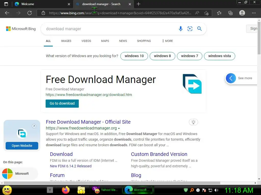The height and width of the screenshot is (195, 261).
Task: Open volume speaker tray icon
Action: click(216, 190)
